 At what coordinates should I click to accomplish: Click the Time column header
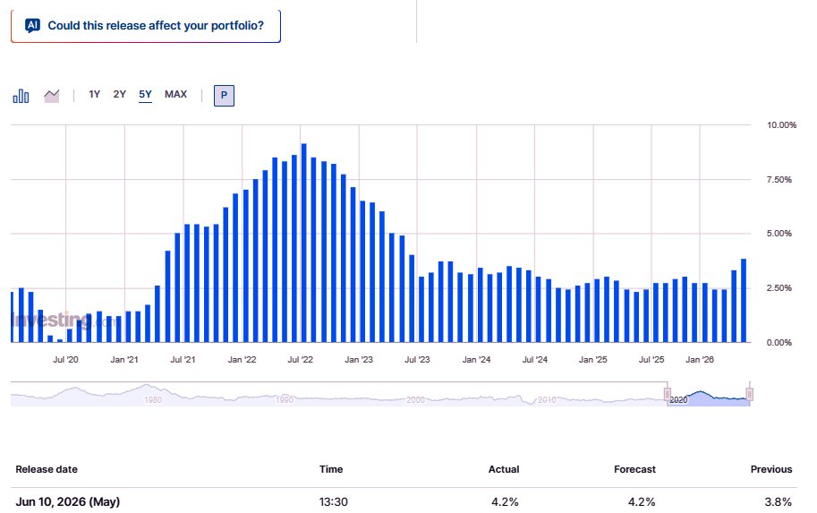[x=331, y=469]
